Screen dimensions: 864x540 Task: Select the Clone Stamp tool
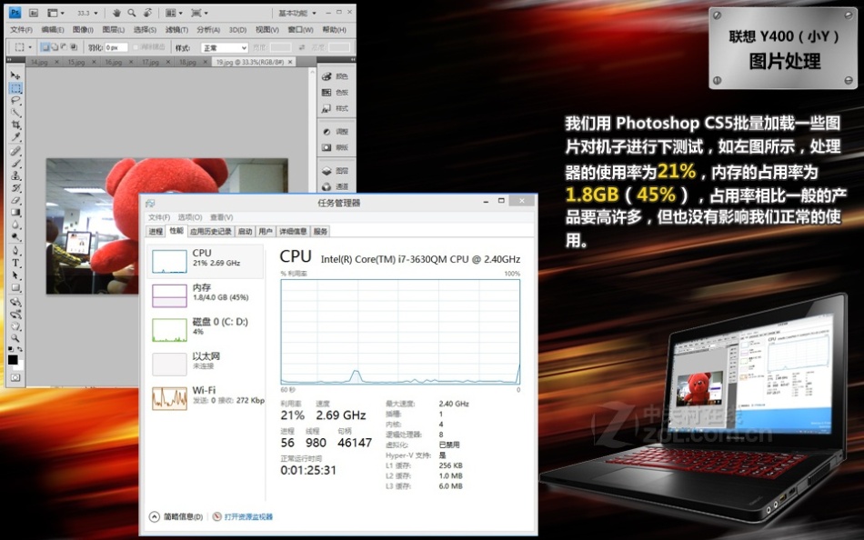pos(15,175)
